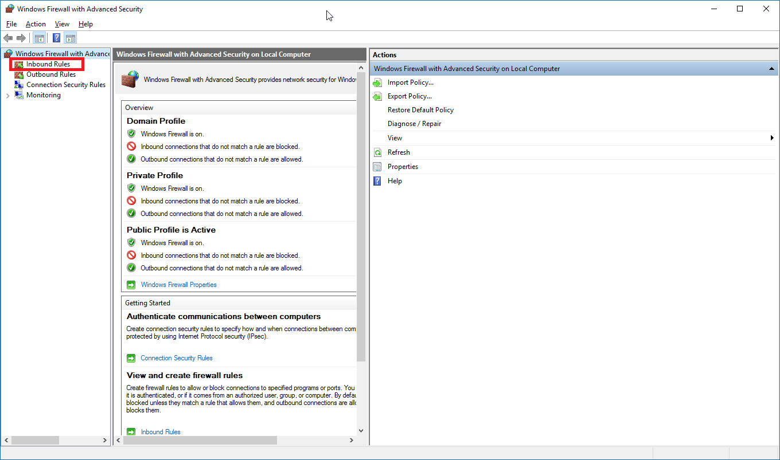Toggle the Show/Hide Console Tree toolbar icon

40,38
